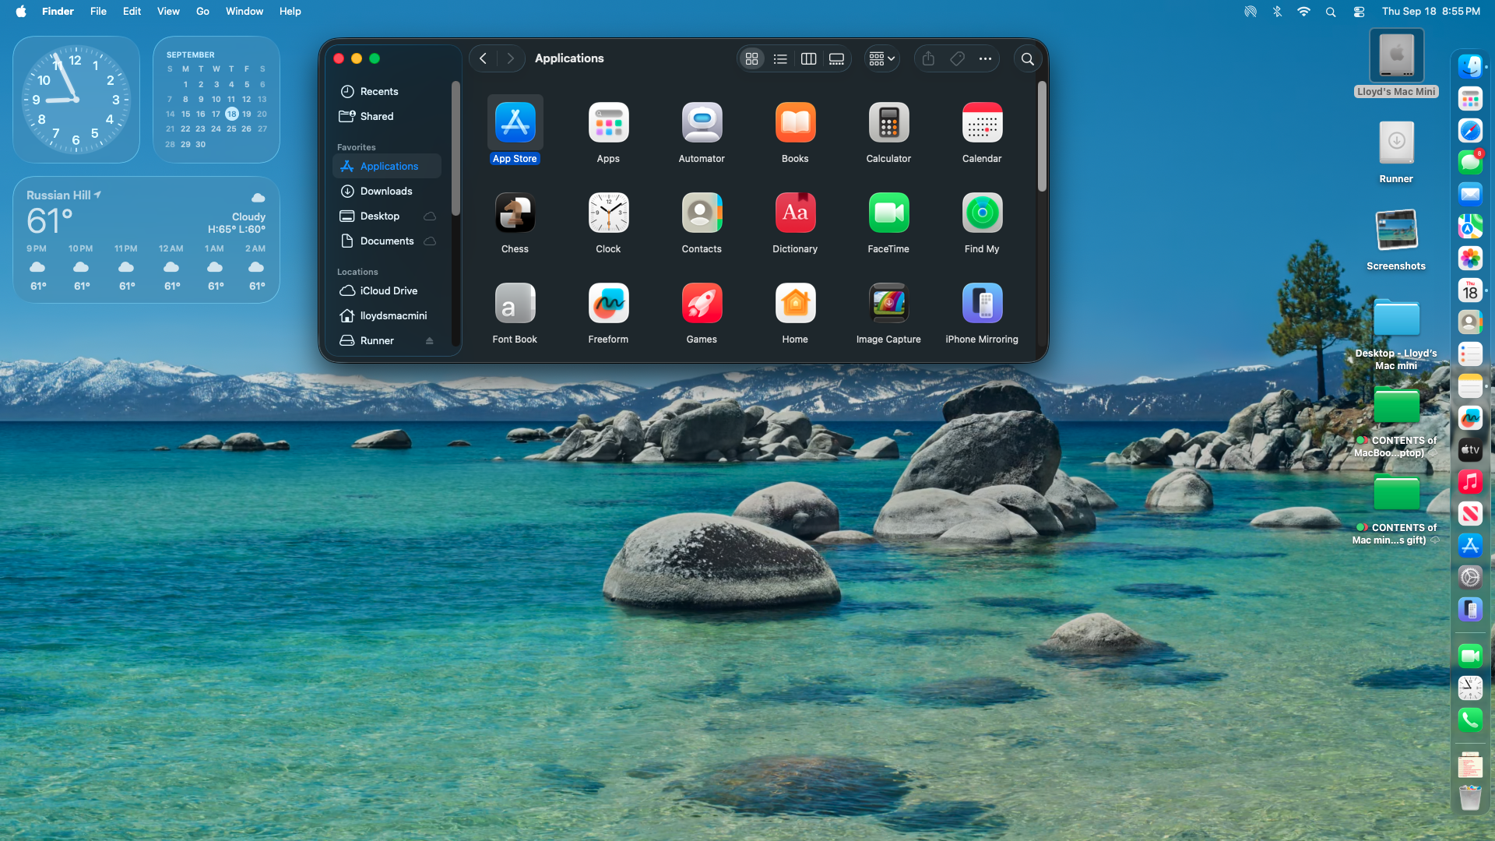Viewport: 1495px width, 841px height.
Task: Click the file area vertical scrollbar
Action: coord(1042,136)
